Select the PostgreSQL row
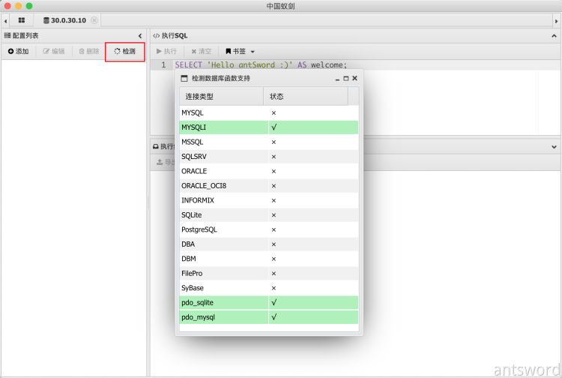 click(268, 229)
